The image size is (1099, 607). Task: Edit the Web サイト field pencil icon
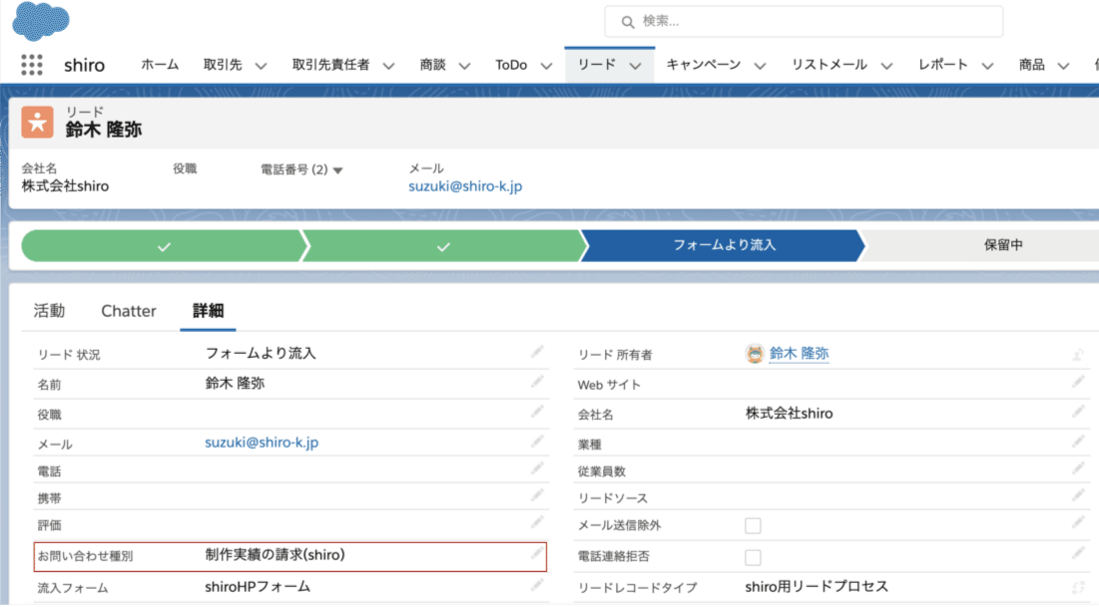(1078, 383)
